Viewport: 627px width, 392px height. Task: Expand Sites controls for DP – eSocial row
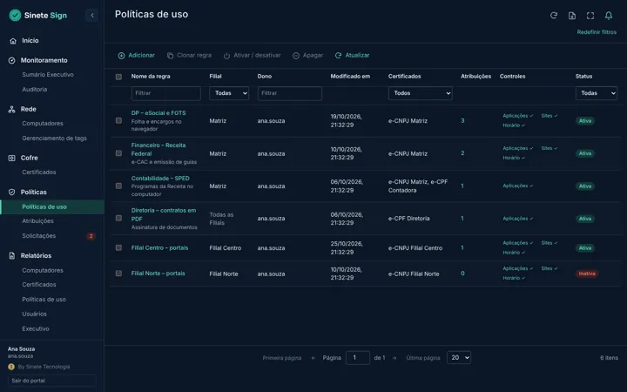(549, 116)
